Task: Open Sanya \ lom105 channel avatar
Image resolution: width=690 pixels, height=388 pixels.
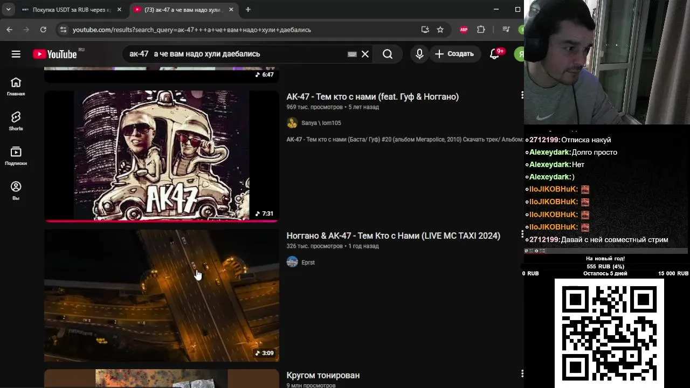Action: 292,123
